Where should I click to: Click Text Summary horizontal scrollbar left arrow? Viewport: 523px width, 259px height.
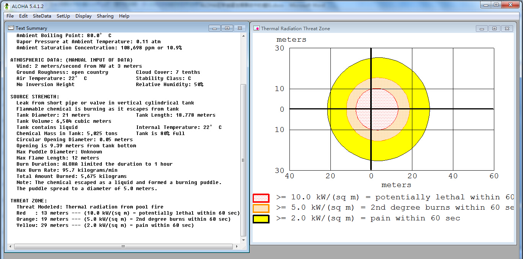coord(10,246)
